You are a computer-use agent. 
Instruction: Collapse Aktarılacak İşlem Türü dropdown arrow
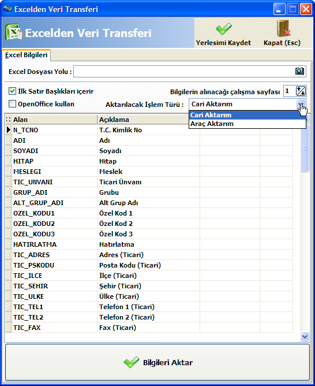301,104
